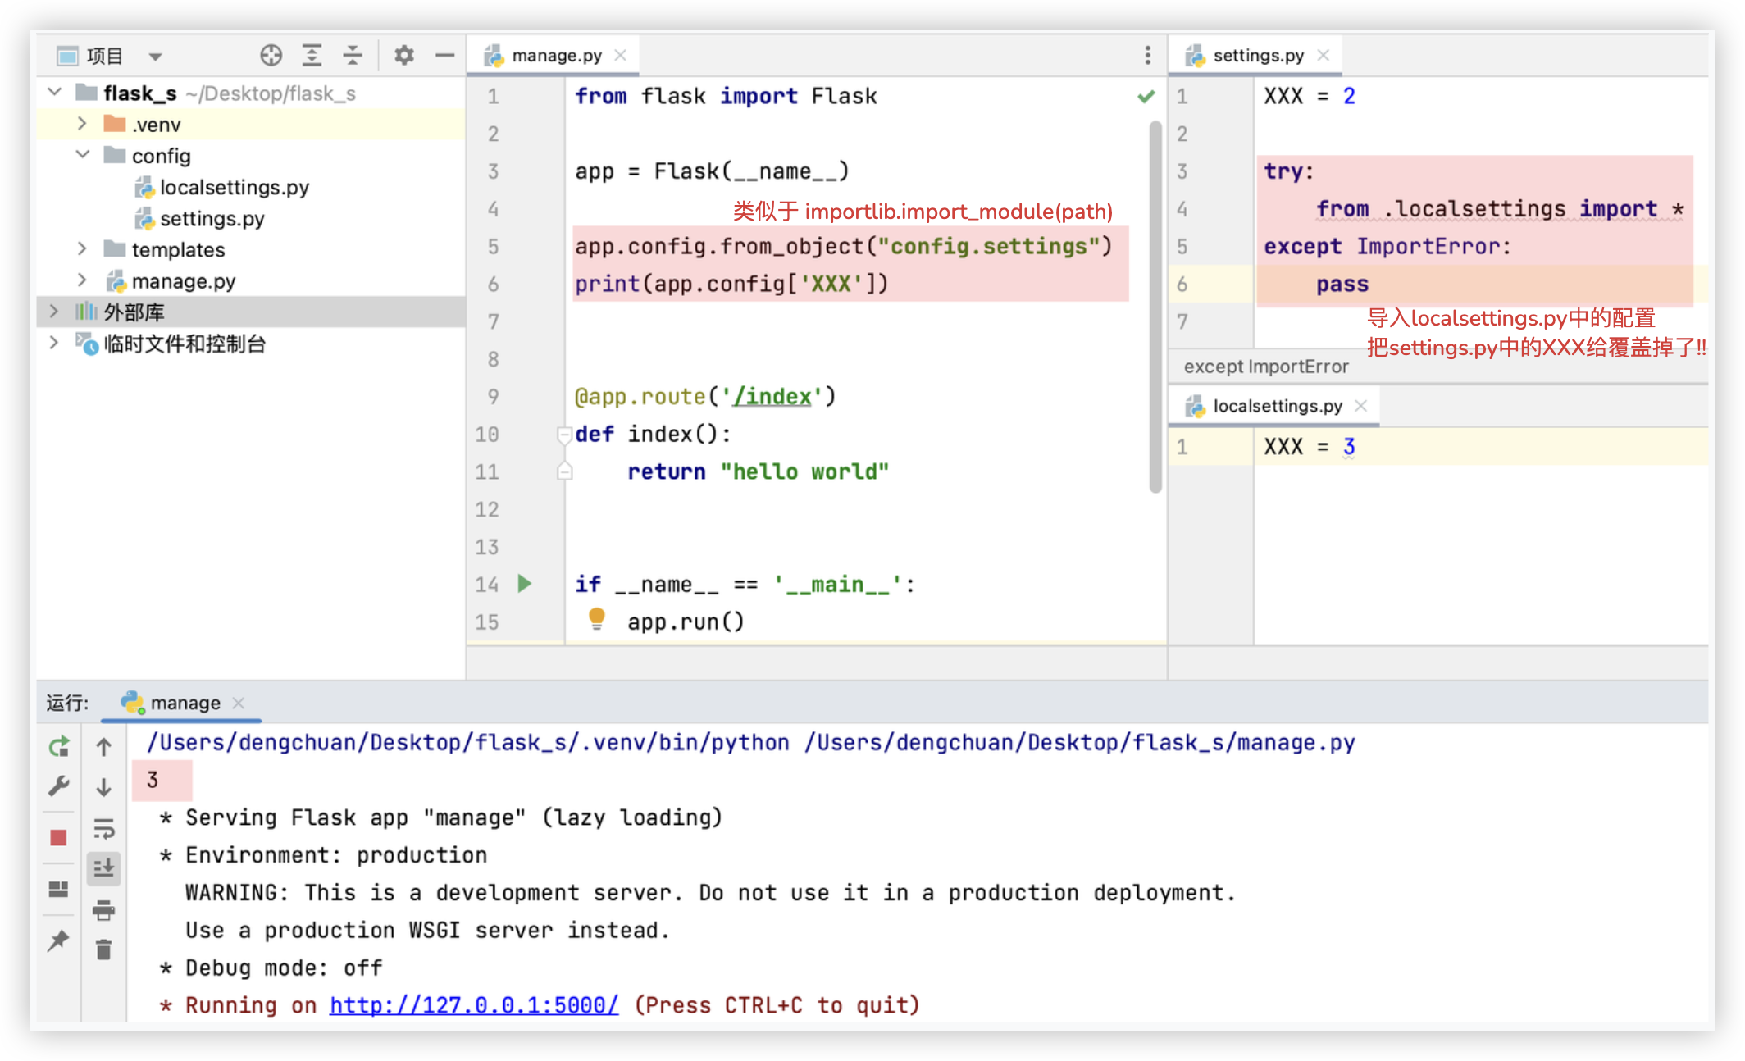Click the locate in project target icon

pyautogui.click(x=271, y=56)
